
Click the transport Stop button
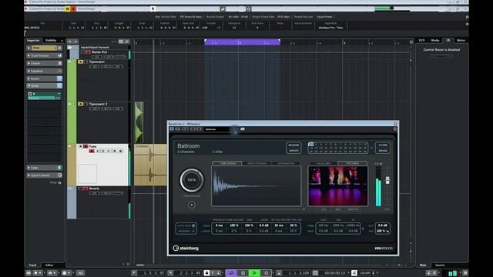[x=243, y=273]
